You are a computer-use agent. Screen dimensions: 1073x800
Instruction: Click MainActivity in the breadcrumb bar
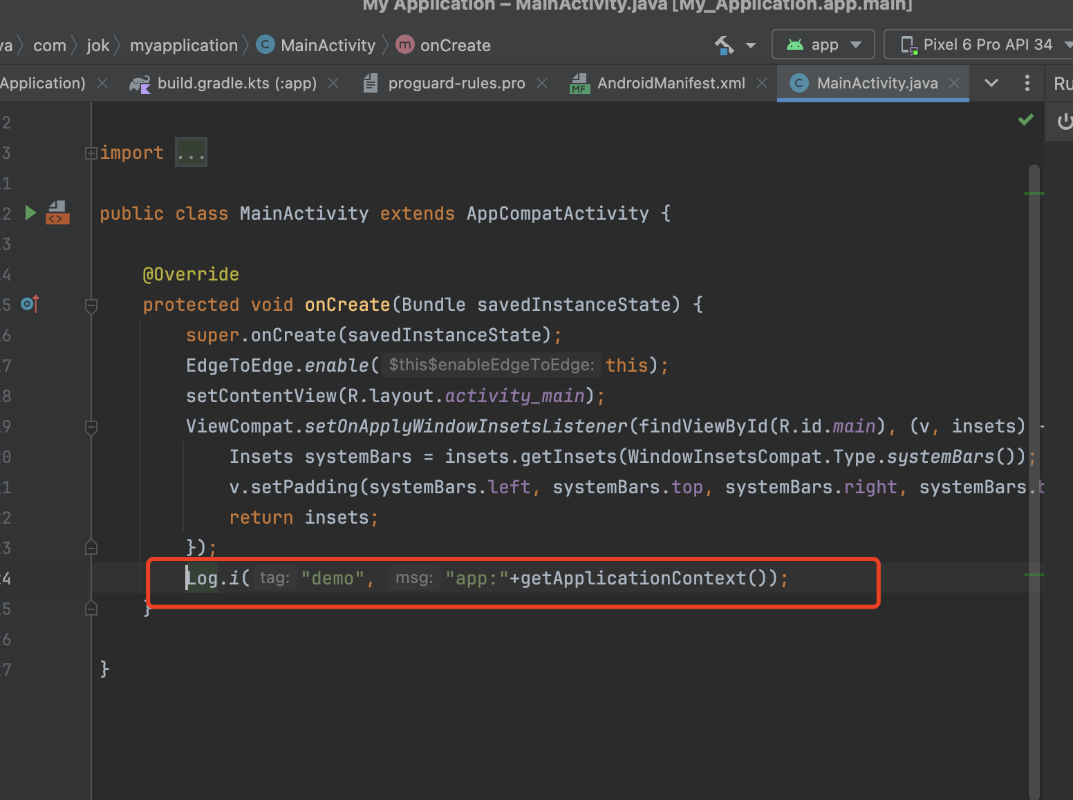point(327,46)
